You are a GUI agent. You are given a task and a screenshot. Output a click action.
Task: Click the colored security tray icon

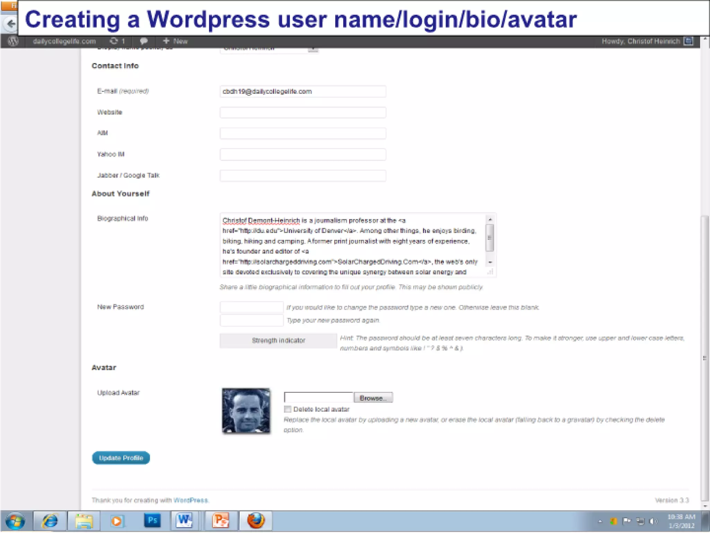click(x=614, y=521)
